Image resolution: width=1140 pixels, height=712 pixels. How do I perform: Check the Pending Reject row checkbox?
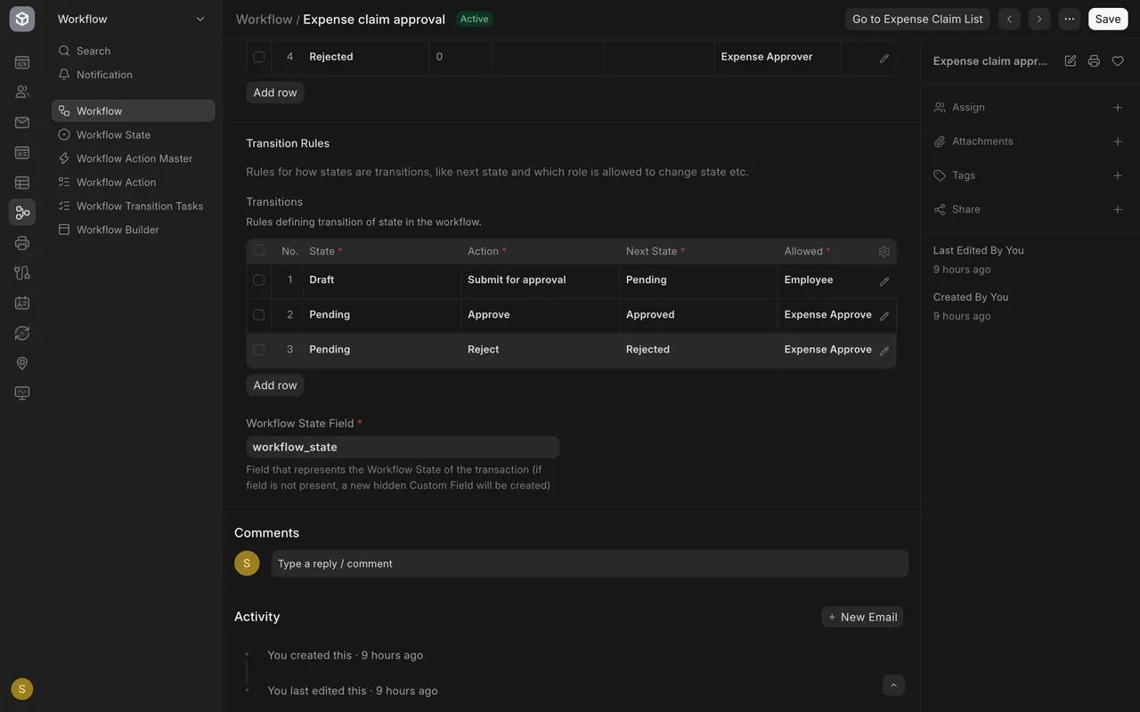258,350
